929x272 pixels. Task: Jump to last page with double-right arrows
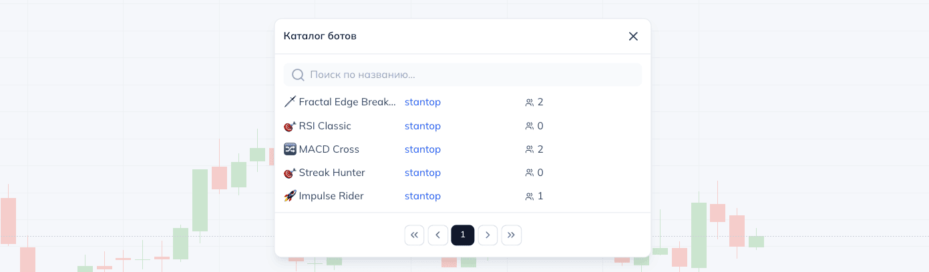511,235
